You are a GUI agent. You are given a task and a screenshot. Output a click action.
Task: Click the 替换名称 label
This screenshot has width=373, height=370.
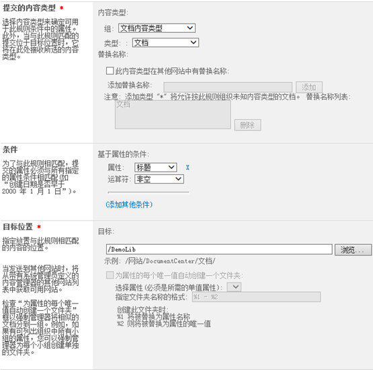(113, 54)
